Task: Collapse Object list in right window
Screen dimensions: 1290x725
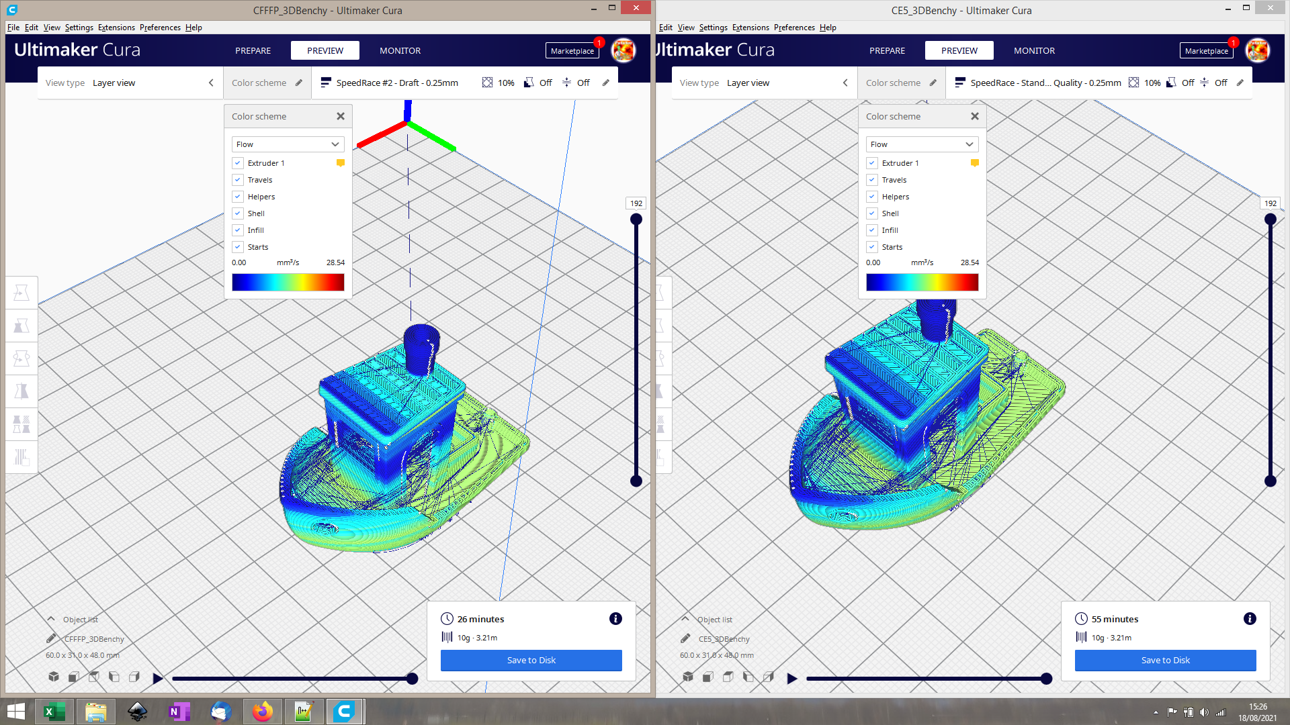Action: [x=685, y=619]
